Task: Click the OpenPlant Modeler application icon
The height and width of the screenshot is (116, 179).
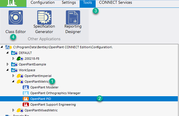Action: tap(26, 87)
